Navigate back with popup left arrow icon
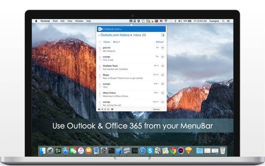Viewport: 265px width, 166px height. pos(102,109)
